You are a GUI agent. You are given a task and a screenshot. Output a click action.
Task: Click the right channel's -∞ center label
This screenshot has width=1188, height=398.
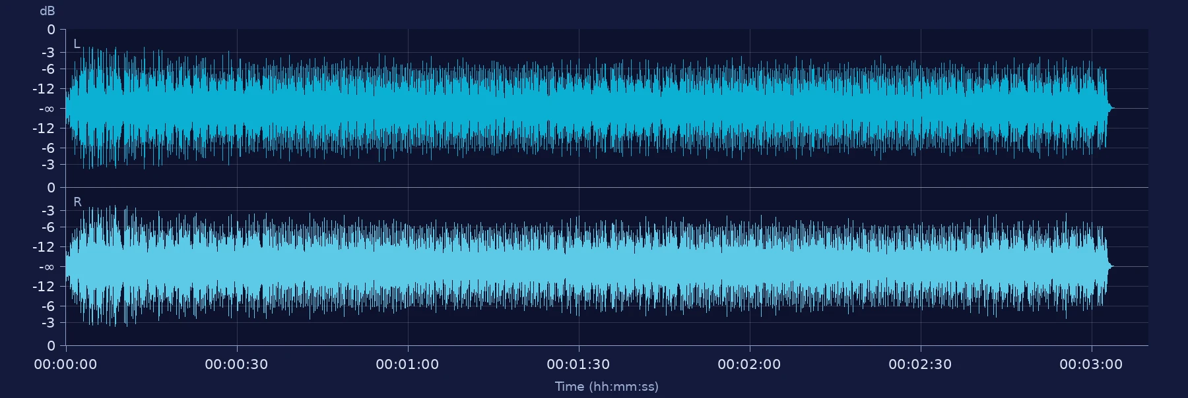point(47,267)
